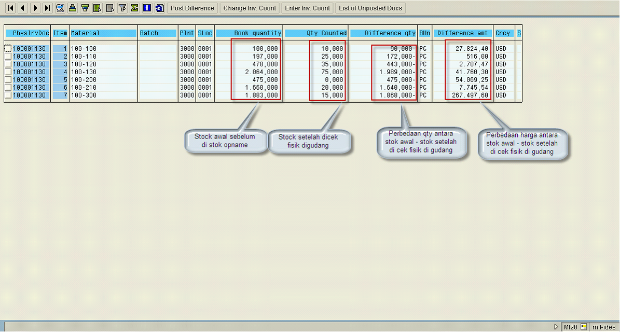
Task: Expand status bar with triangle arrow
Action: (x=556, y=327)
